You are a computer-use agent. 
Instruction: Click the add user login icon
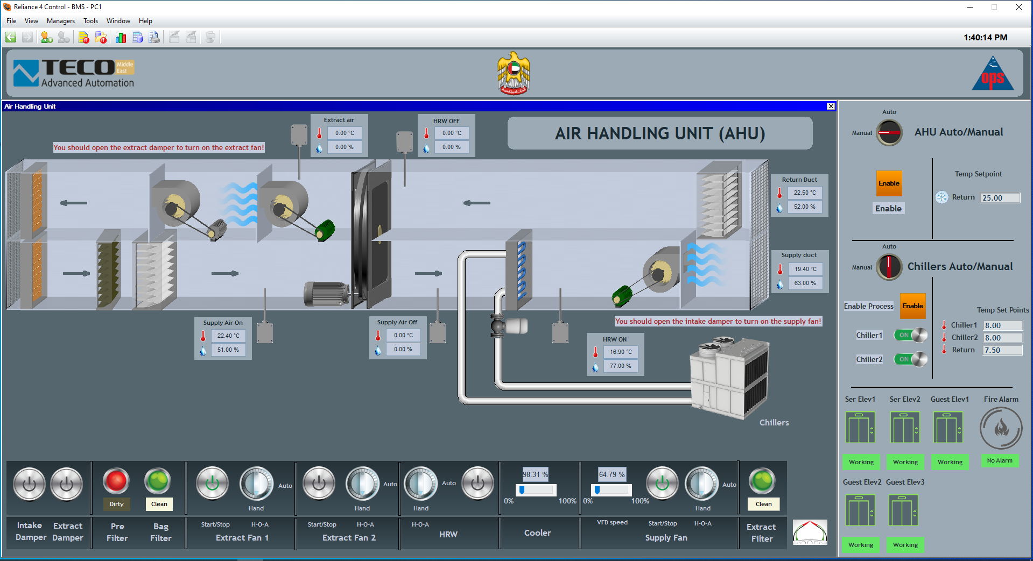click(47, 37)
